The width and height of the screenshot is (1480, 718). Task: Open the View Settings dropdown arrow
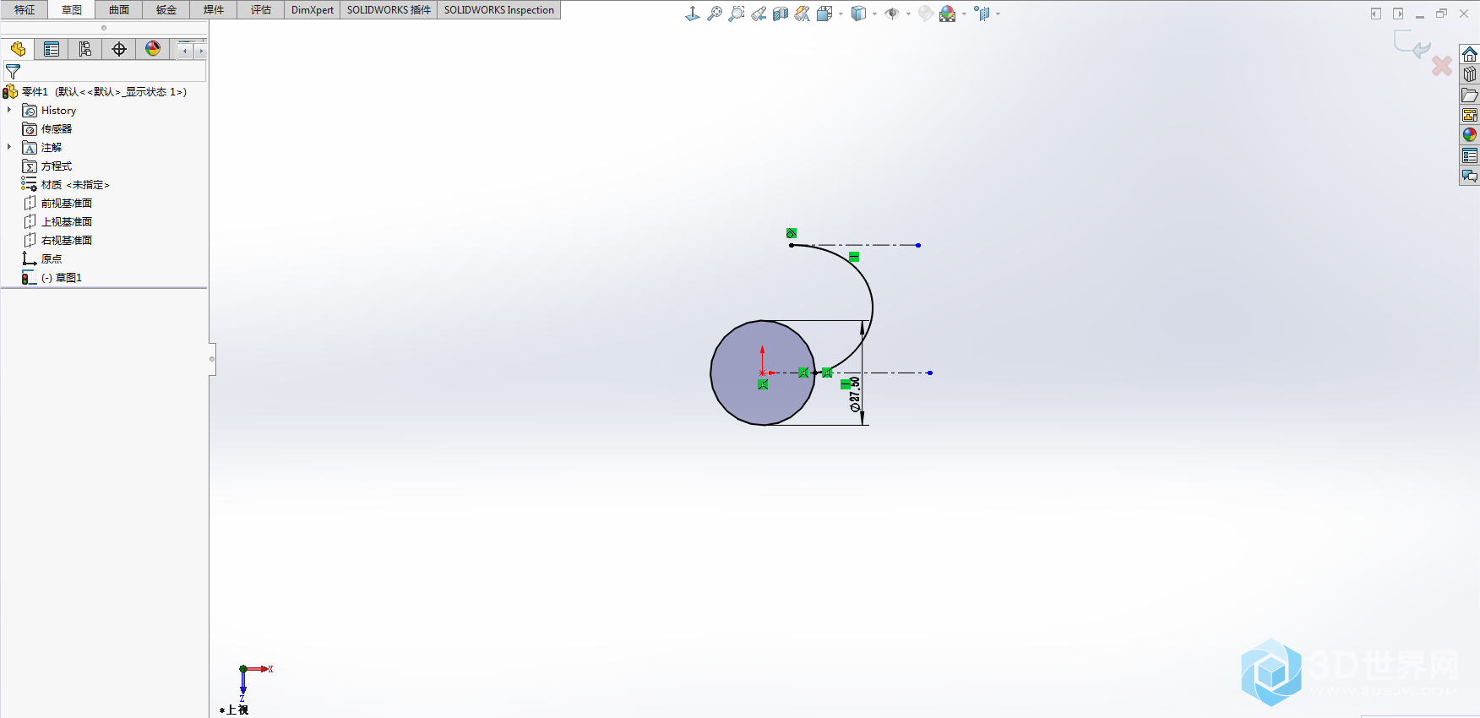click(998, 14)
